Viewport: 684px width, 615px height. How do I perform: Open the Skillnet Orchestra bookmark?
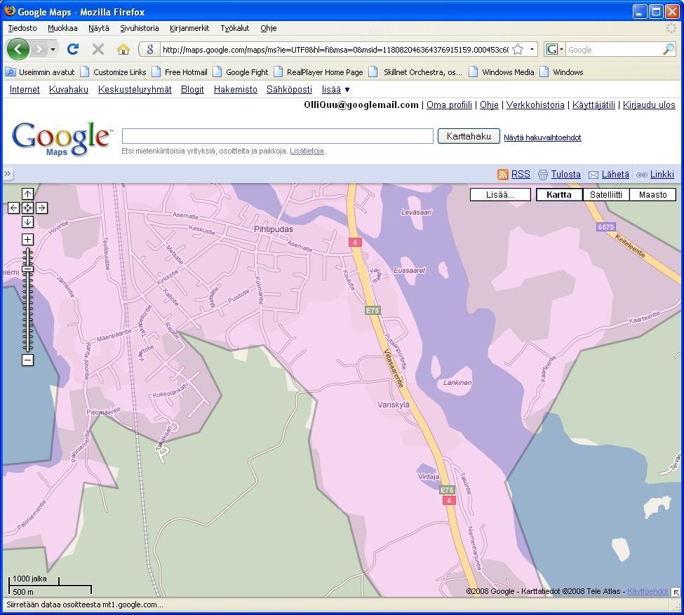[416, 72]
